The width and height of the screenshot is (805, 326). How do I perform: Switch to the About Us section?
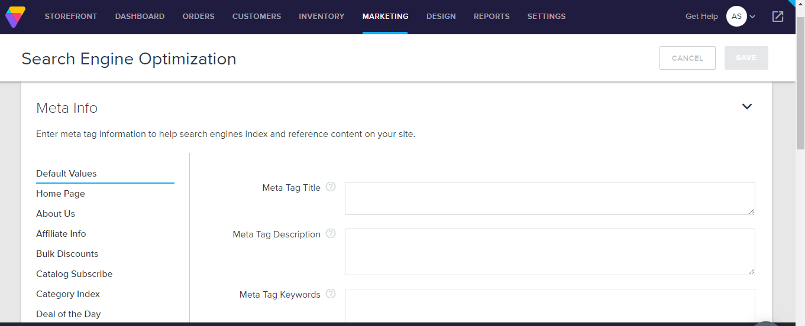pyautogui.click(x=56, y=214)
